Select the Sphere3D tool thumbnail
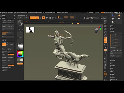Viewport: 124px width, 93px height. pyautogui.click(x=119, y=19)
